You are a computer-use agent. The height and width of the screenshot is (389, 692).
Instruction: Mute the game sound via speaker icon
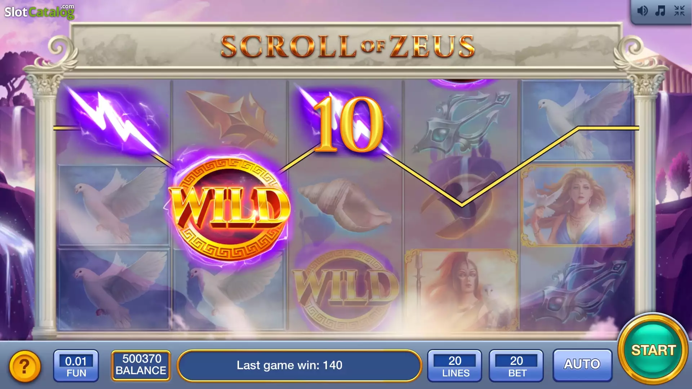tap(642, 11)
